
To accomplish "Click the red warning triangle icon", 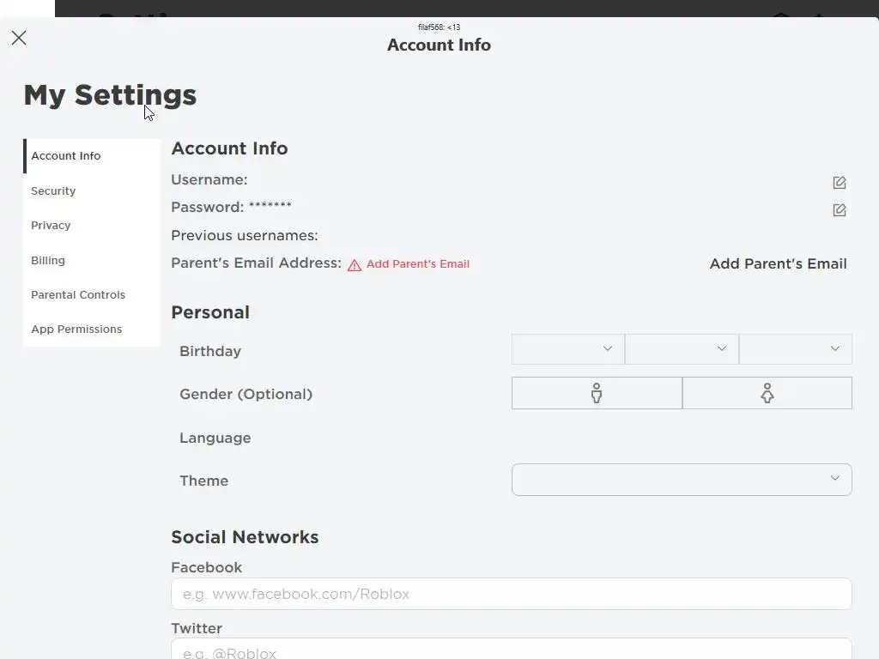I will pyautogui.click(x=355, y=265).
